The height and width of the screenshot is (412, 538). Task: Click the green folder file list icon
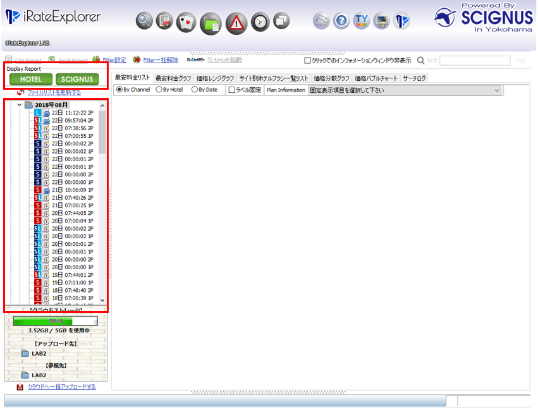(x=210, y=23)
